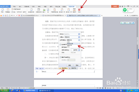The height and width of the screenshot is (92, 139).
Task: Choose 'This section' option in scope list
Action: [x=73, y=47]
